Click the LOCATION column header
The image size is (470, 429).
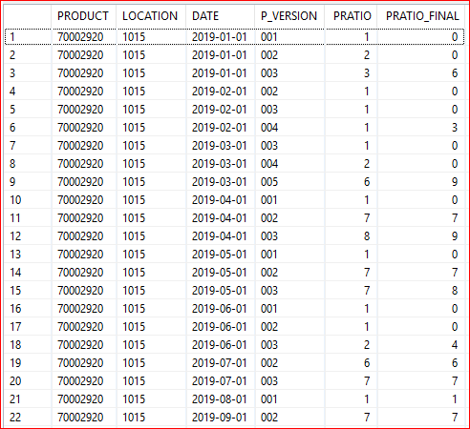pyautogui.click(x=151, y=16)
